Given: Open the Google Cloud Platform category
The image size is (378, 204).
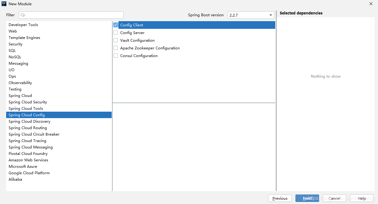Looking at the screenshot, I should click(59, 173).
